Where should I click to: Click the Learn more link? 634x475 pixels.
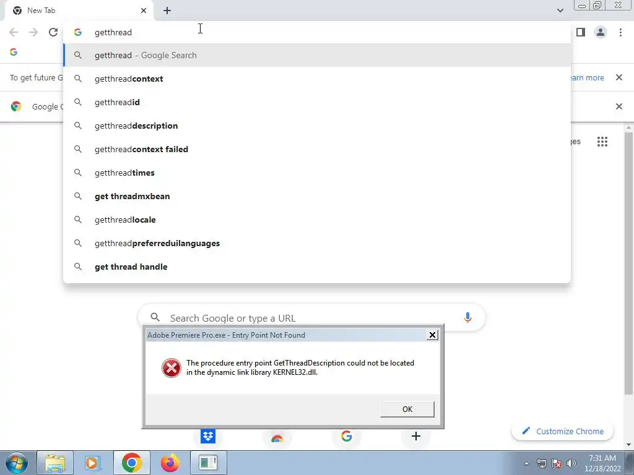coord(588,77)
